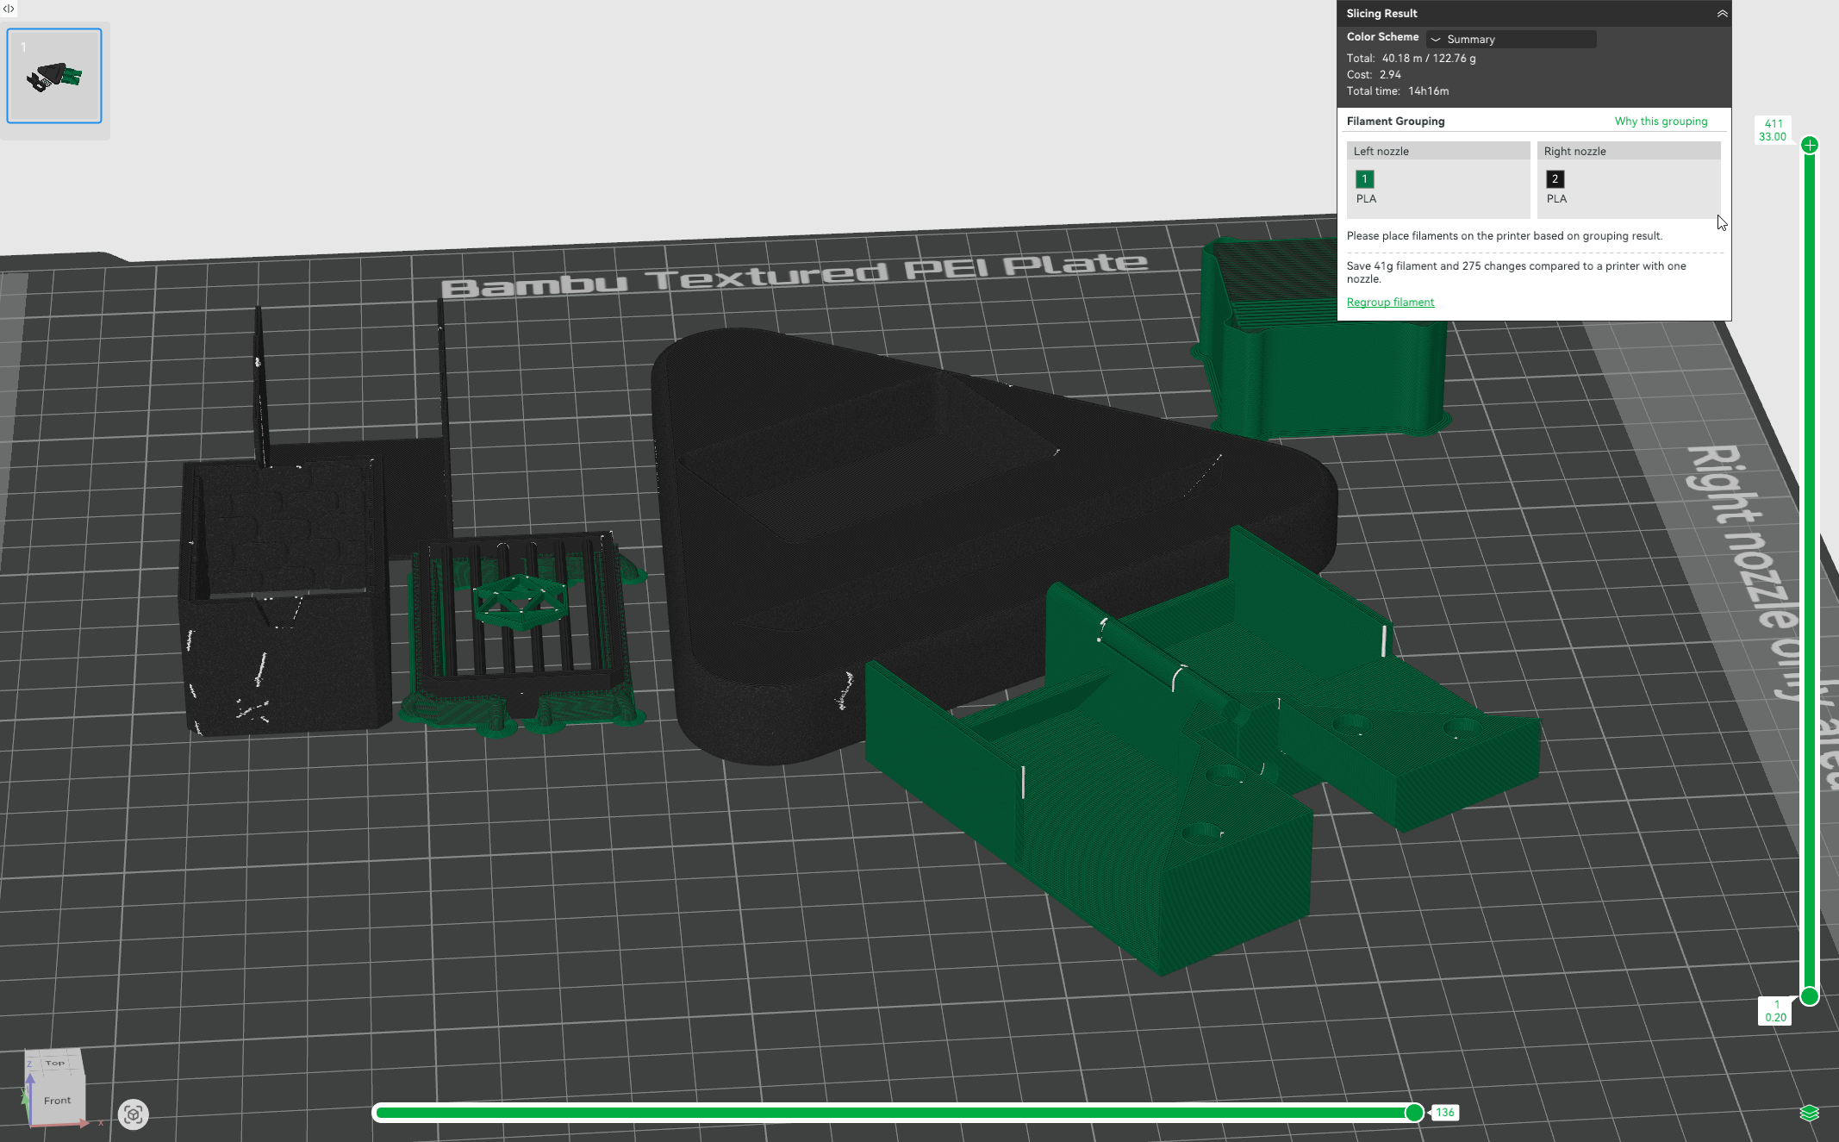
Task: Click the layer 411 height label
Action: pyautogui.click(x=1773, y=130)
